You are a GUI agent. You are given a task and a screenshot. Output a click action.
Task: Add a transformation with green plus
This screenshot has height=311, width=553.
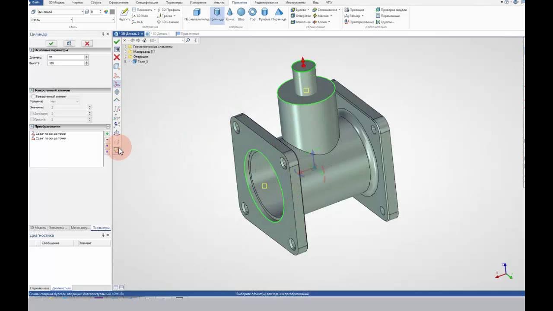click(107, 133)
